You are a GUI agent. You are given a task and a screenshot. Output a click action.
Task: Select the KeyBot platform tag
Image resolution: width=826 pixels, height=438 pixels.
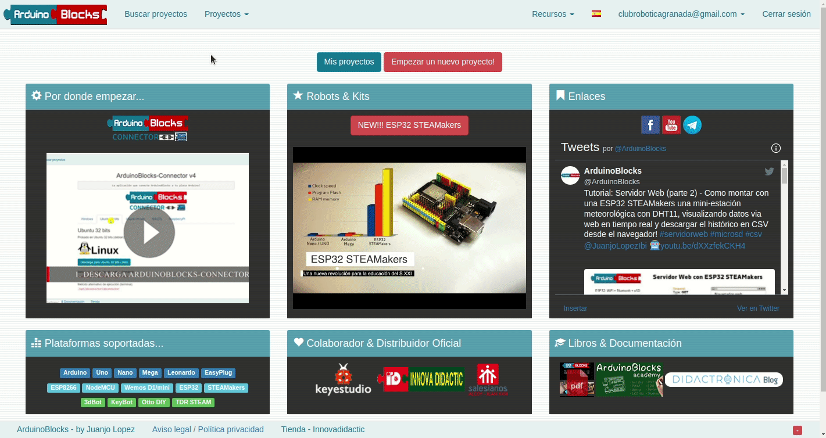click(x=122, y=402)
